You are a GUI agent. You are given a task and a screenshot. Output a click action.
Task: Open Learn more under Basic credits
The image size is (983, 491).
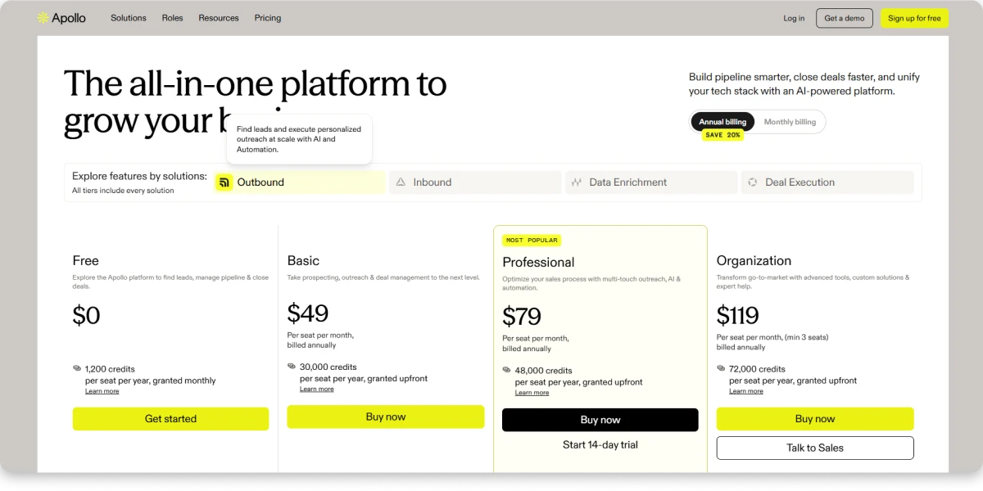pyautogui.click(x=316, y=389)
